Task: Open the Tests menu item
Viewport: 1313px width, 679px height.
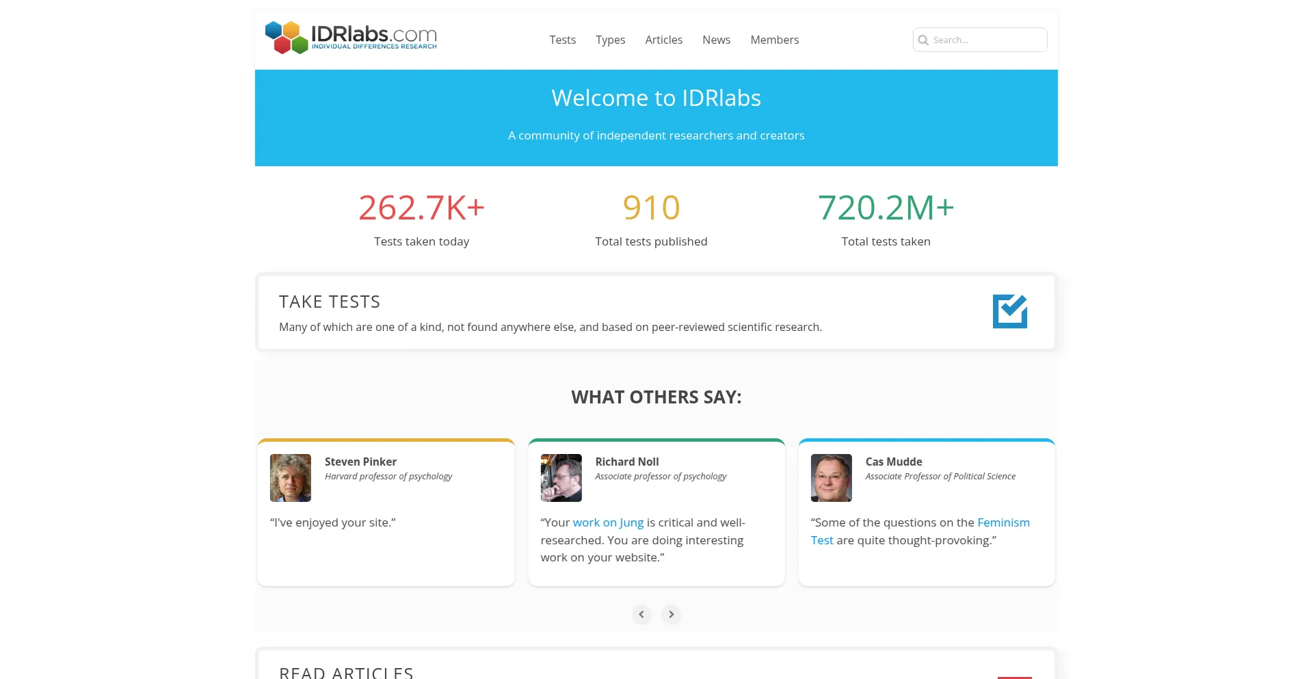Action: coord(563,40)
